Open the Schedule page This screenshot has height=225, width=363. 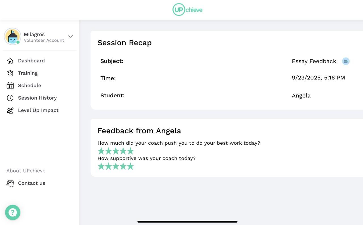click(x=29, y=86)
